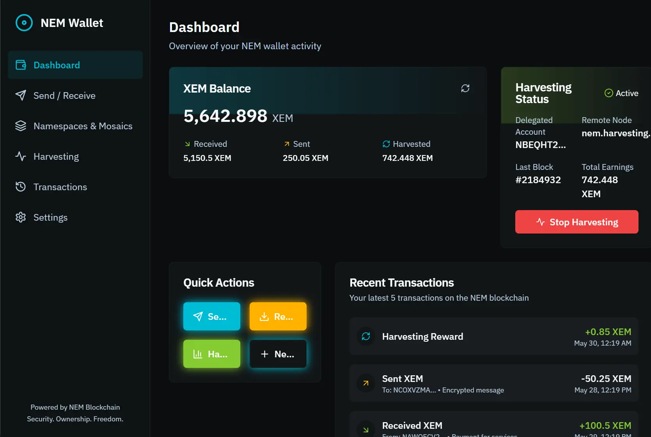
Task: Click the +100.5 XEM received amount
Action: click(605, 426)
